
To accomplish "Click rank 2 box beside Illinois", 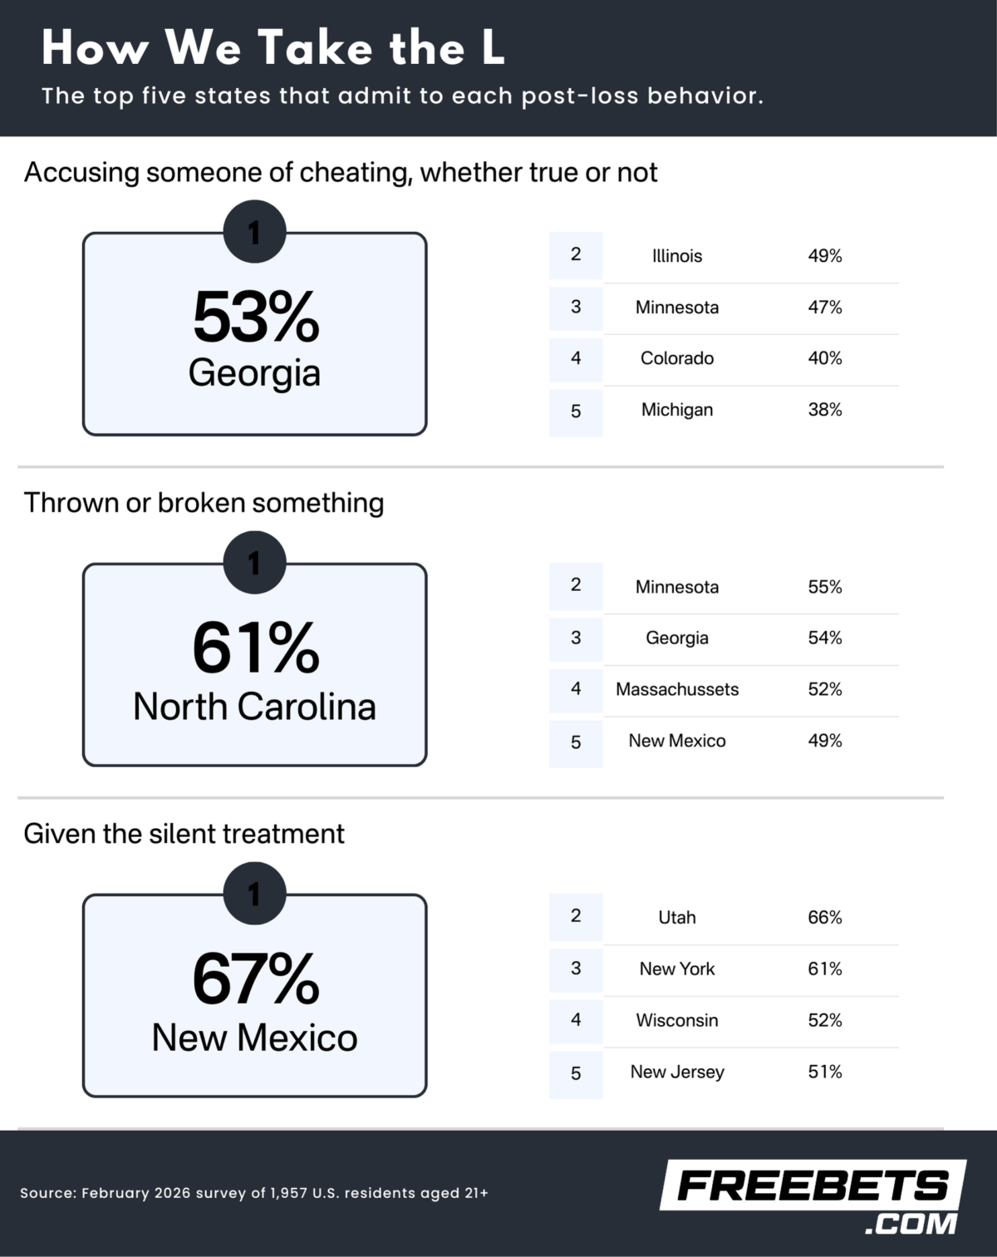I will point(576,255).
